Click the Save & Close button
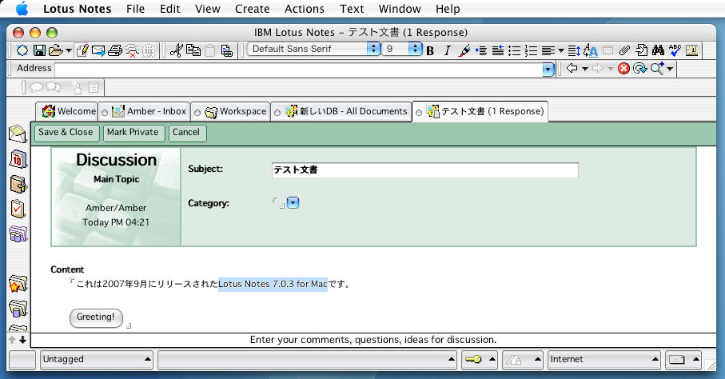The width and height of the screenshot is (725, 379). tap(66, 133)
